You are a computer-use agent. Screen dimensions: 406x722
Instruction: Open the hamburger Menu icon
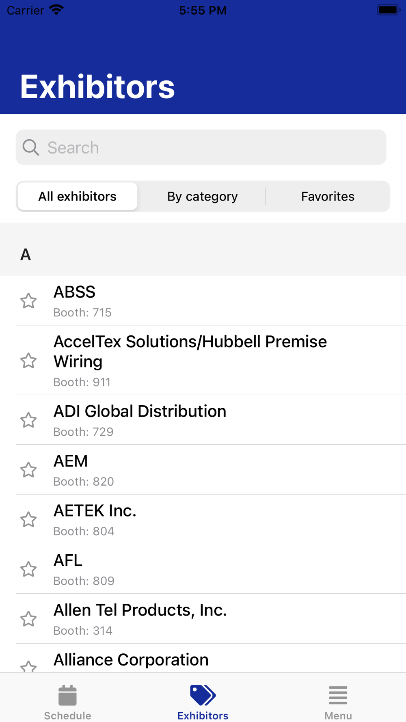(338, 696)
